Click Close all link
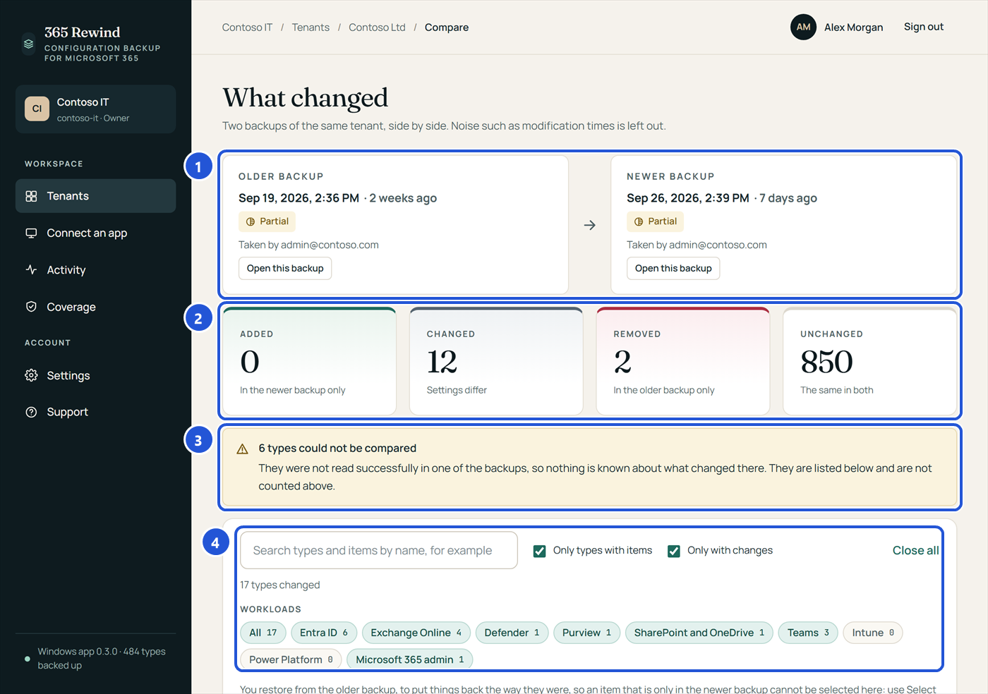The width and height of the screenshot is (988, 694). tap(915, 550)
